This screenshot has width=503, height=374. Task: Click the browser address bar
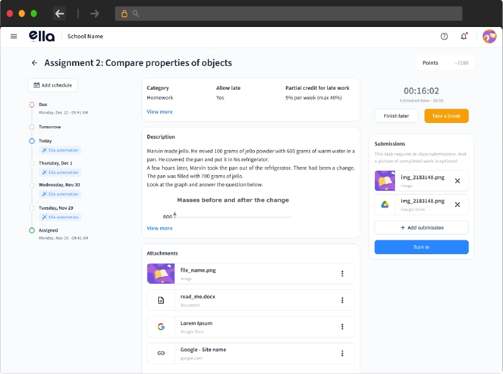(x=289, y=13)
